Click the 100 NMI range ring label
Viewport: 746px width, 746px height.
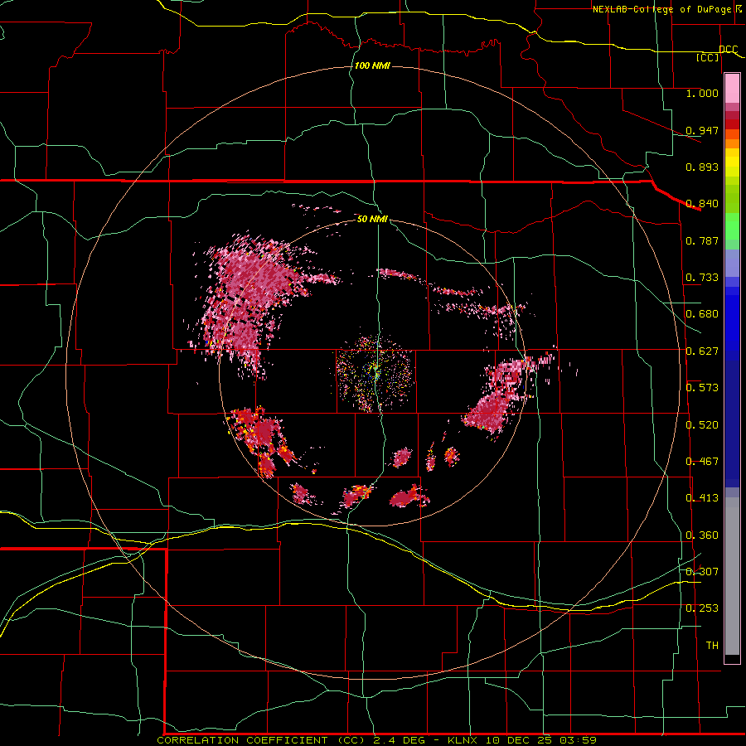point(372,65)
